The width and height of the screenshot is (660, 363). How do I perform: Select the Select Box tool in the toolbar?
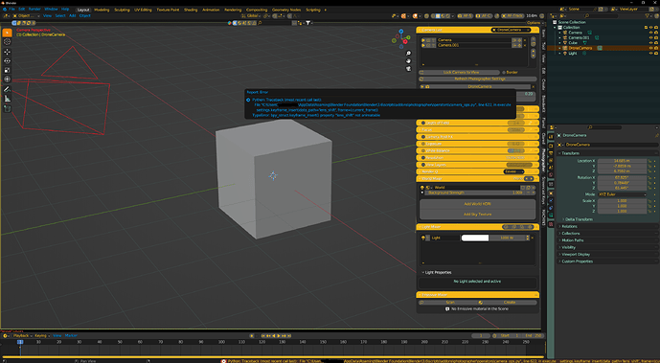(x=7, y=33)
